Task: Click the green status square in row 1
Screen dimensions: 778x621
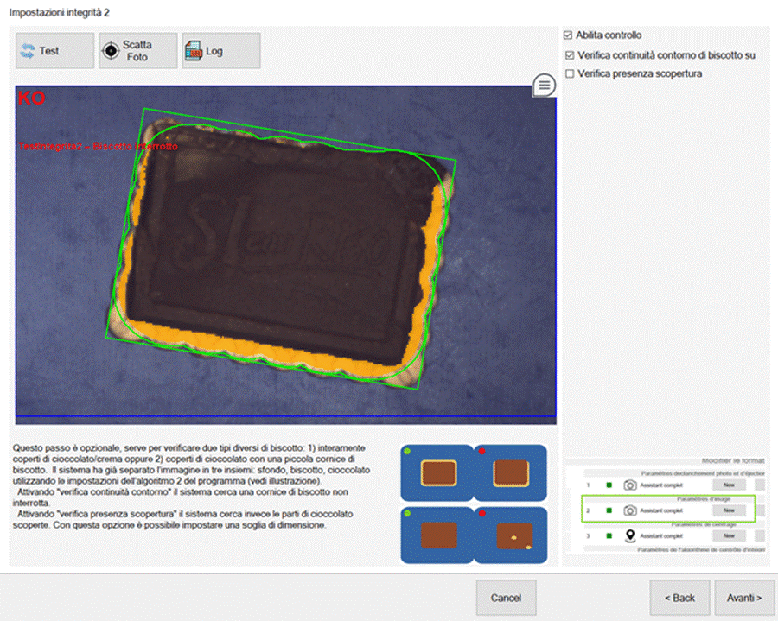Action: click(x=609, y=486)
